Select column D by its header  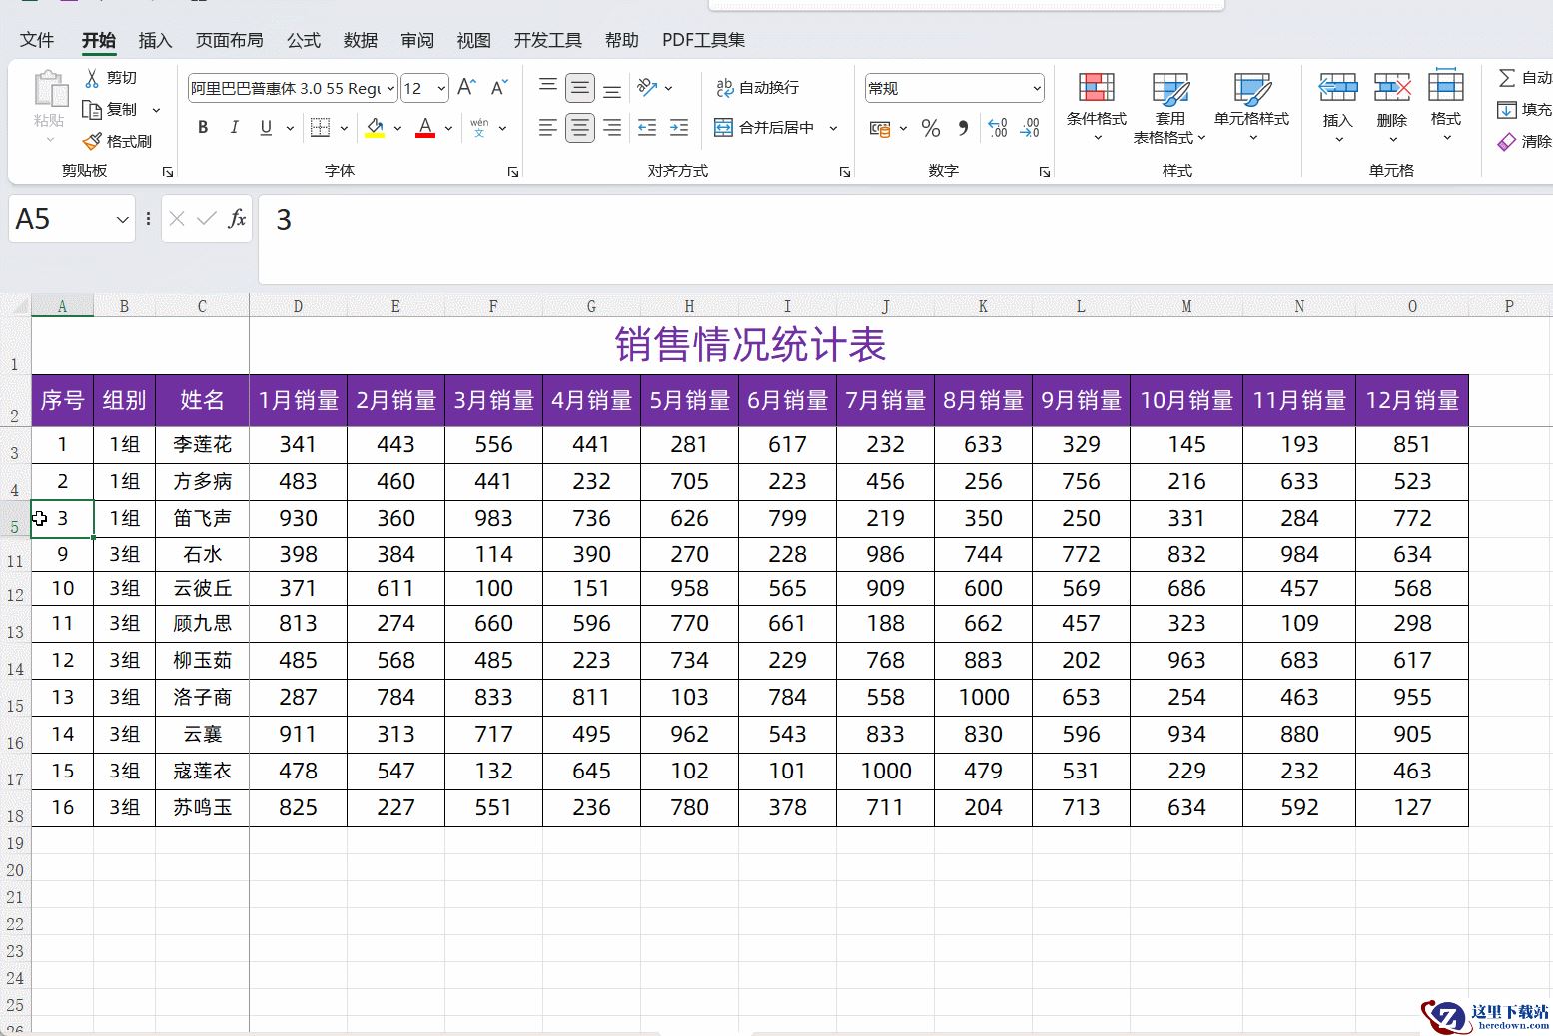click(298, 306)
